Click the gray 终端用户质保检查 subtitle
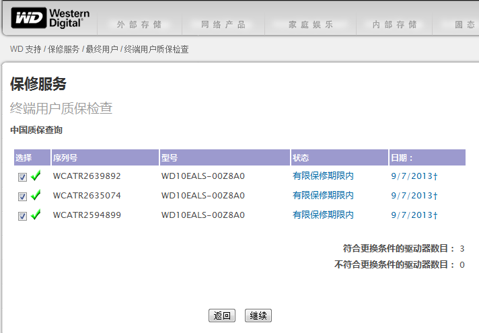The image size is (479, 333). click(61, 108)
